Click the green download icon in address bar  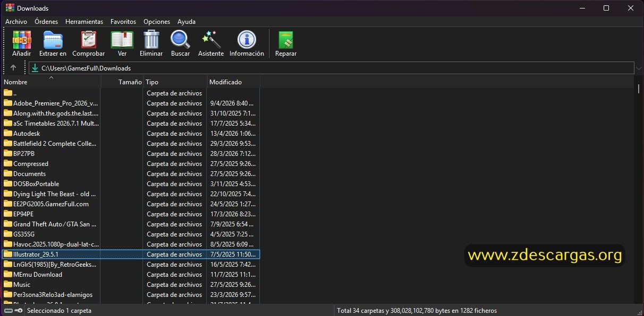(35, 68)
